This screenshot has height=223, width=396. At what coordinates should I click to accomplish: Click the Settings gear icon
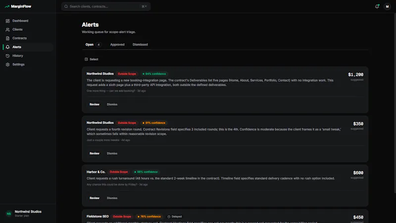click(7, 64)
